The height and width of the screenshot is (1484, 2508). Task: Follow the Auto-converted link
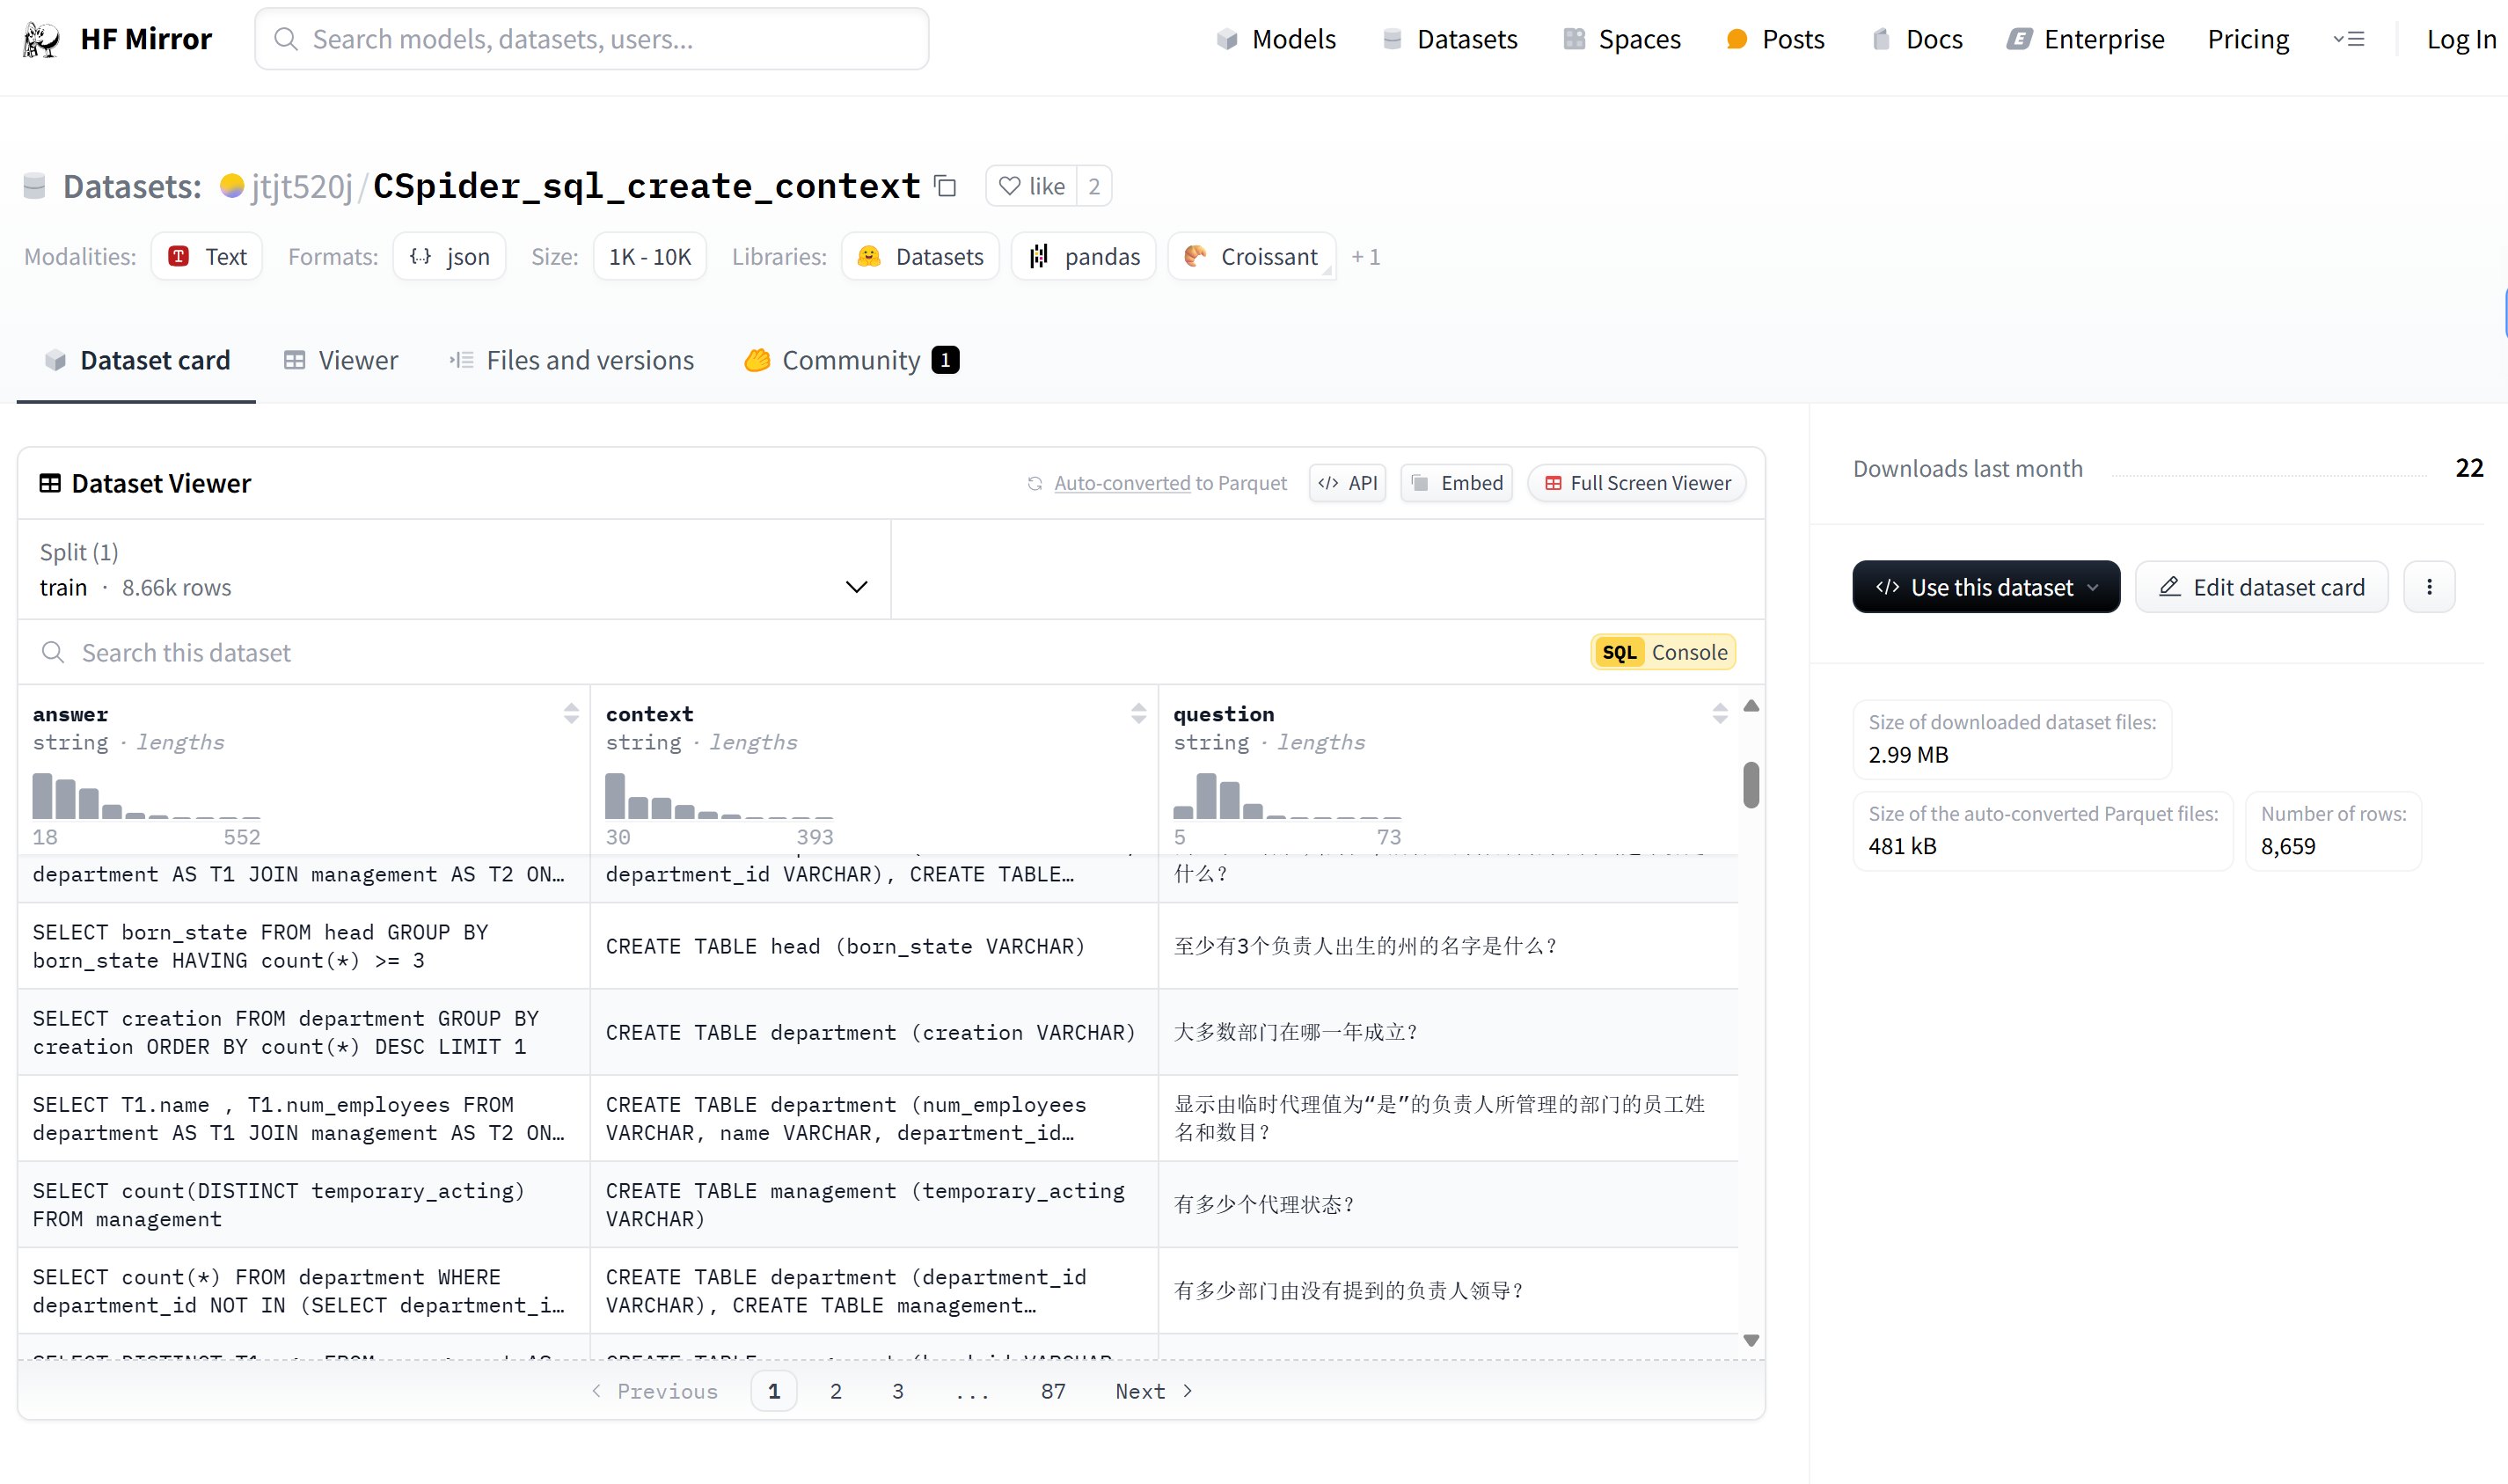(x=1122, y=484)
